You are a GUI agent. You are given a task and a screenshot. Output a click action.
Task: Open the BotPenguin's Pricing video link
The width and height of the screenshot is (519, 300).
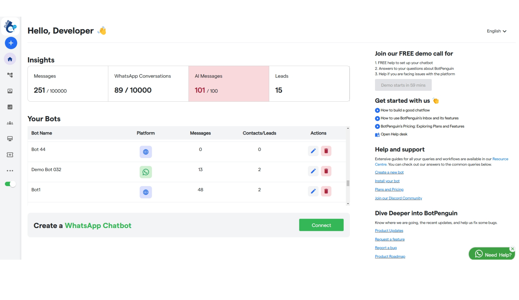(422, 126)
